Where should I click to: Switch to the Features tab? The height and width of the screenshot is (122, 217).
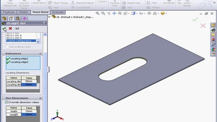coord(9,12)
